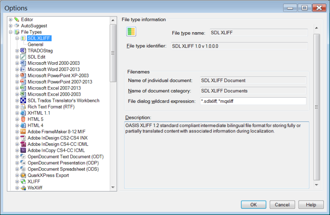The width and height of the screenshot is (330, 215).
Task: Click Name of document category field
Action: 253,91
